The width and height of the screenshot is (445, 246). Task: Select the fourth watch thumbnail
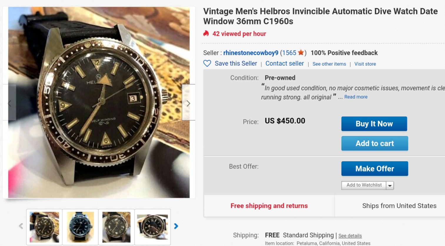coord(152,227)
